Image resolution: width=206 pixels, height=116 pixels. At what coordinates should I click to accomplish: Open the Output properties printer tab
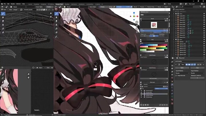tap(172, 68)
